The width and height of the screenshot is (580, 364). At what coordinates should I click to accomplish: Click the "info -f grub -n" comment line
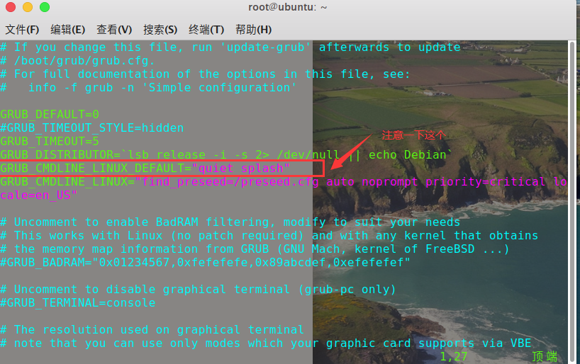(x=148, y=88)
